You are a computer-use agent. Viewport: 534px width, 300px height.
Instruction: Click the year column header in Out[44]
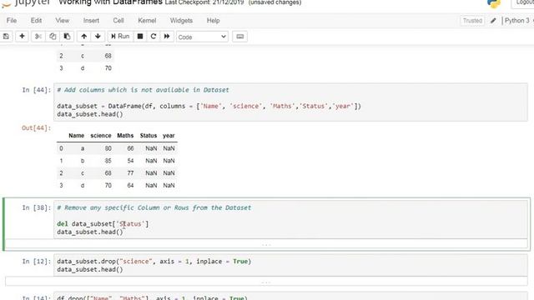point(169,135)
